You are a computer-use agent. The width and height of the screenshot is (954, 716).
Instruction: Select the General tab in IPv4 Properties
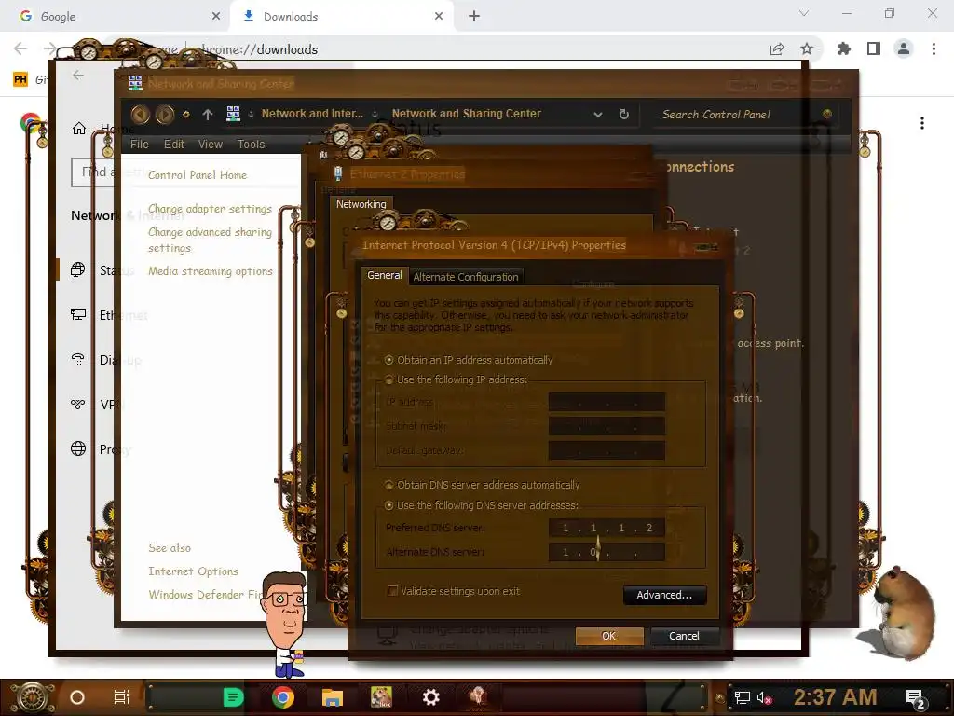tap(385, 275)
